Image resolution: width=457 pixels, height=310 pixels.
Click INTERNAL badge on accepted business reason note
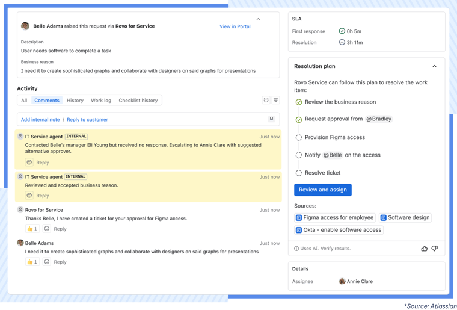76,176
